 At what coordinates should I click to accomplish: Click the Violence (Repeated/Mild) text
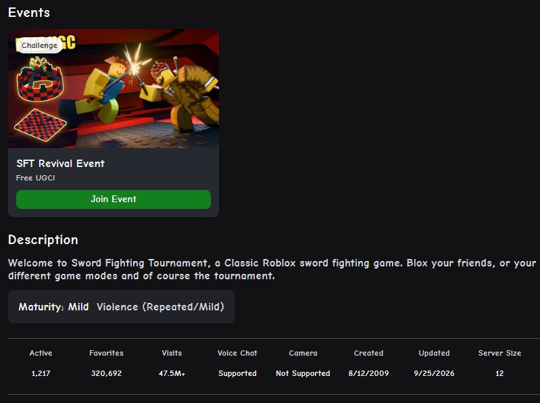tap(160, 306)
